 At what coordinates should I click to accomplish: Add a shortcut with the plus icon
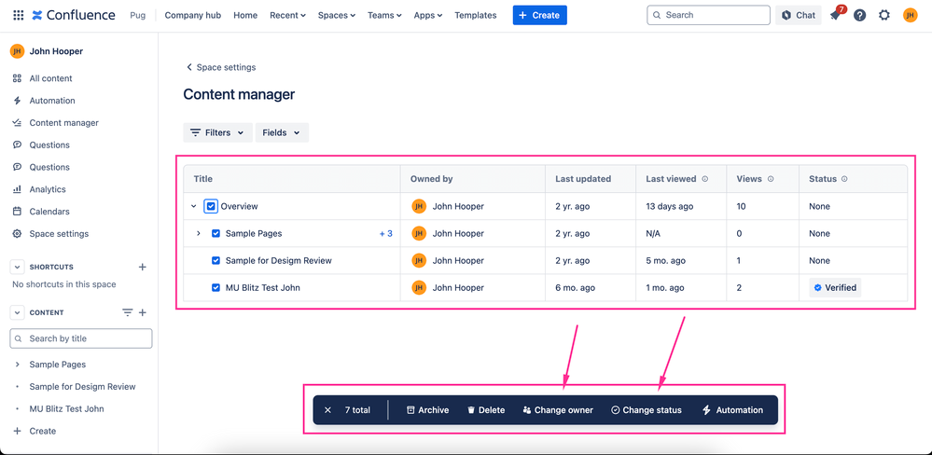(142, 267)
